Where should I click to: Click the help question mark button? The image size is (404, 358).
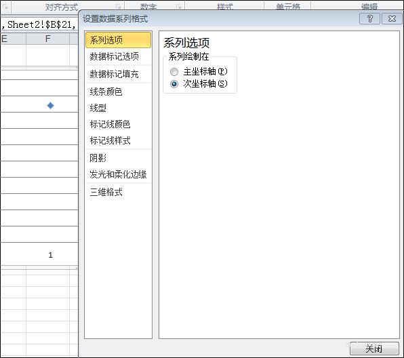[369, 19]
